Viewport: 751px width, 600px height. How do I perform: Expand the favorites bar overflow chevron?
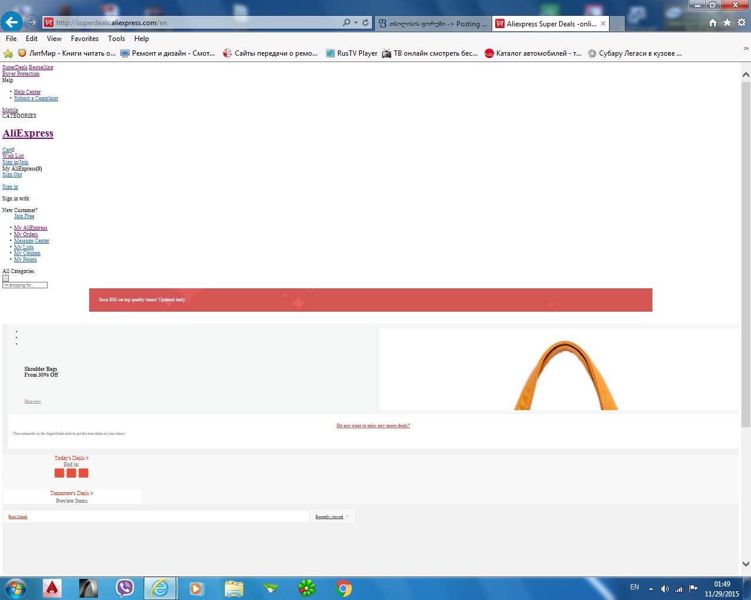click(x=746, y=49)
